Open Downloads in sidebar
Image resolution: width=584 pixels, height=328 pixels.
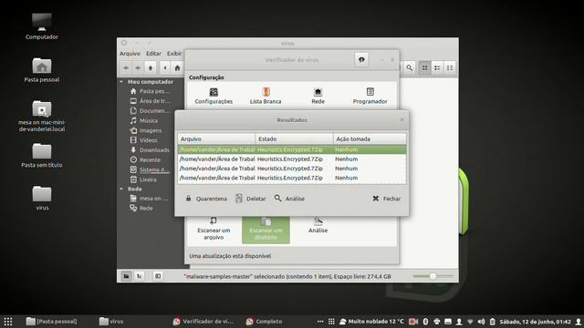(150, 149)
